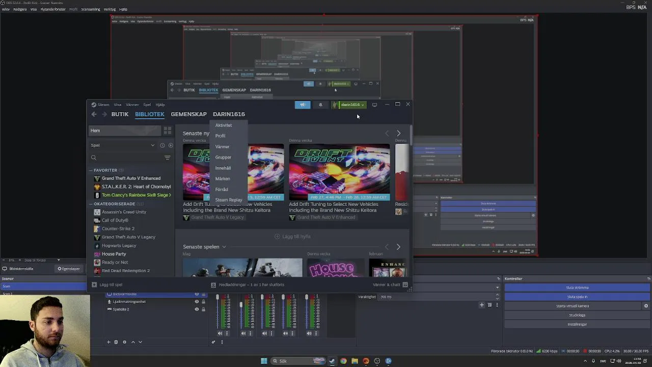Click Steam Big Picture monitor icon
The image size is (652, 367).
click(374, 104)
